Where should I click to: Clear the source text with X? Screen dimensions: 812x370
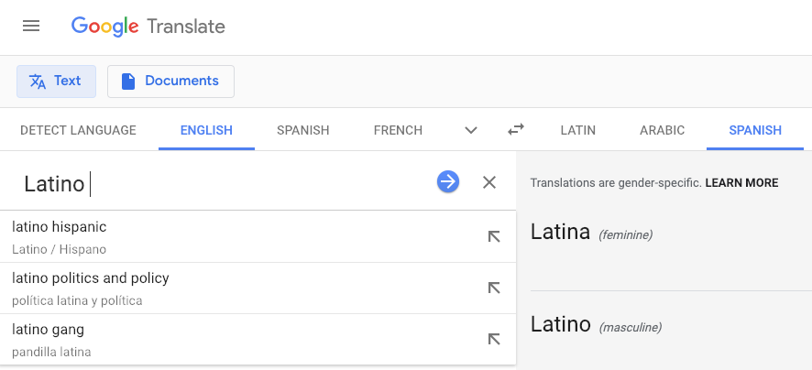[489, 182]
